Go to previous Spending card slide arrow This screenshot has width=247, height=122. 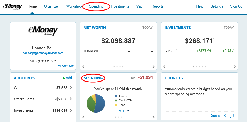tap(83, 117)
